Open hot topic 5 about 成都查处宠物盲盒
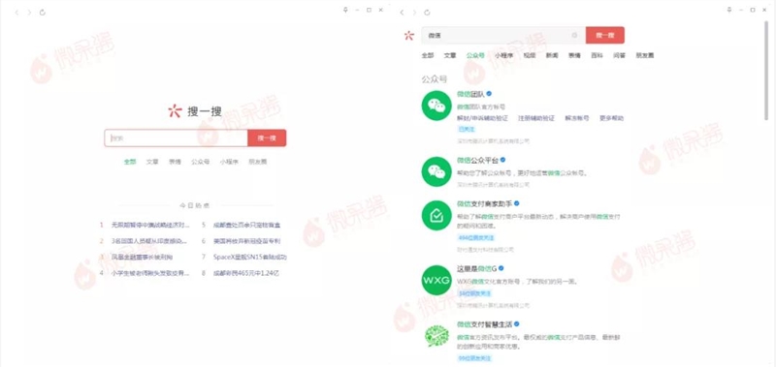This screenshot has height=367, width=776. [x=246, y=225]
